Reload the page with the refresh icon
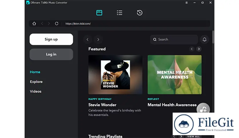The image size is (239, 138). tap(57, 24)
